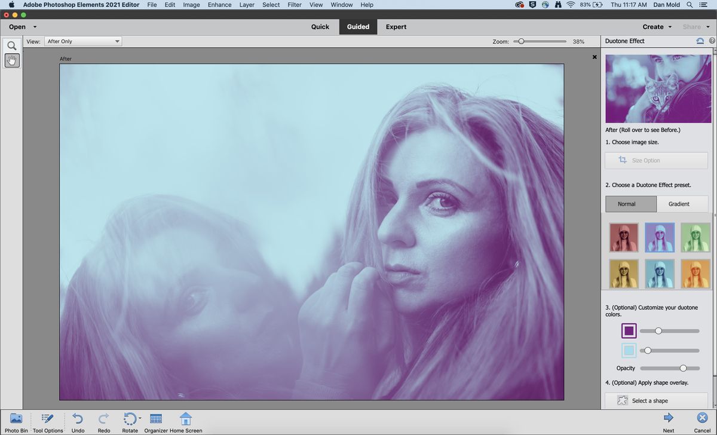Select the Hand tool in the toolbox

[x=12, y=60]
